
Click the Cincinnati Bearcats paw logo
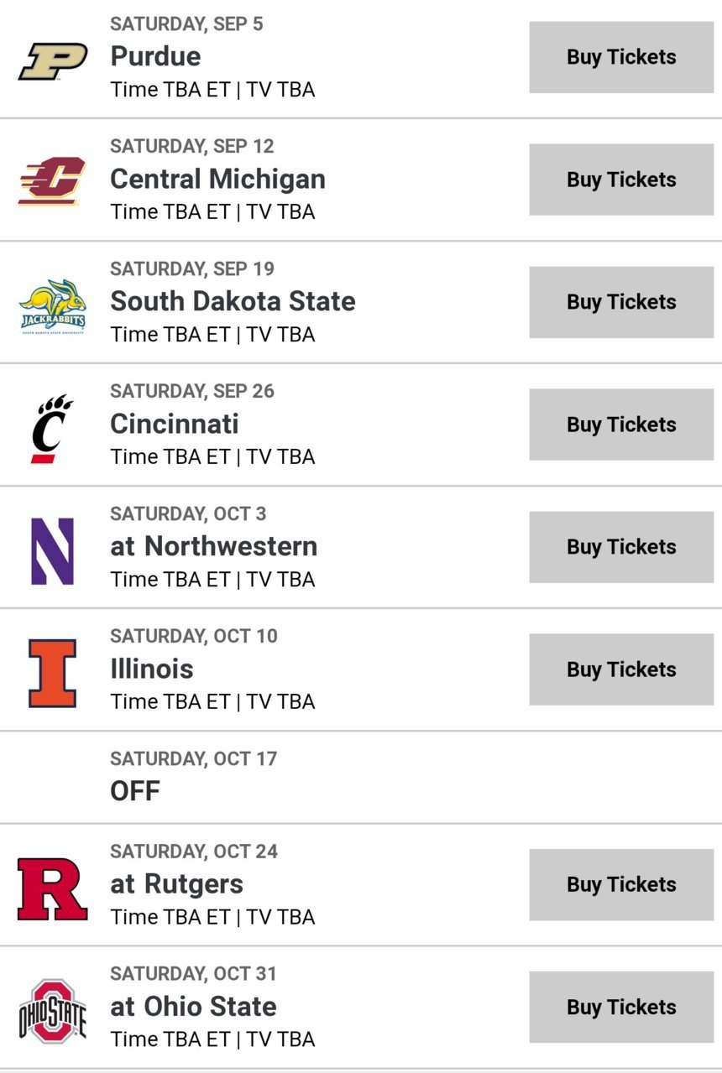click(x=52, y=429)
